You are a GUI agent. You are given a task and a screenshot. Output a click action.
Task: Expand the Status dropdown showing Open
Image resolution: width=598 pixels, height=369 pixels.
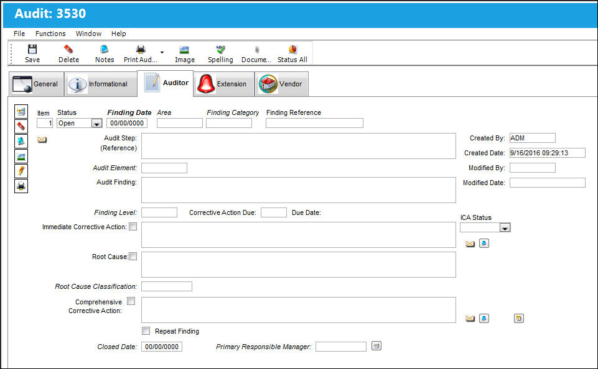pos(96,124)
